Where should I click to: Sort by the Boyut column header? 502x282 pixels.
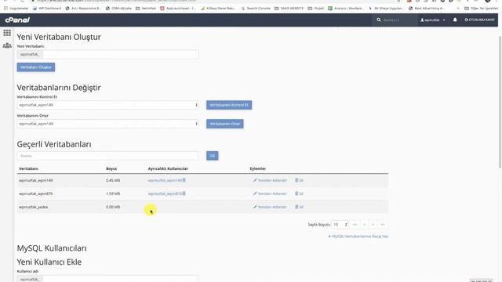point(111,168)
